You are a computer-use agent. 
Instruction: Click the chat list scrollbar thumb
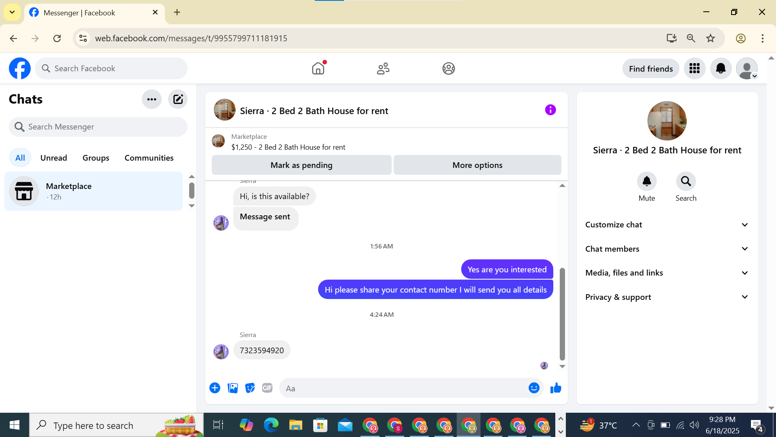192,191
